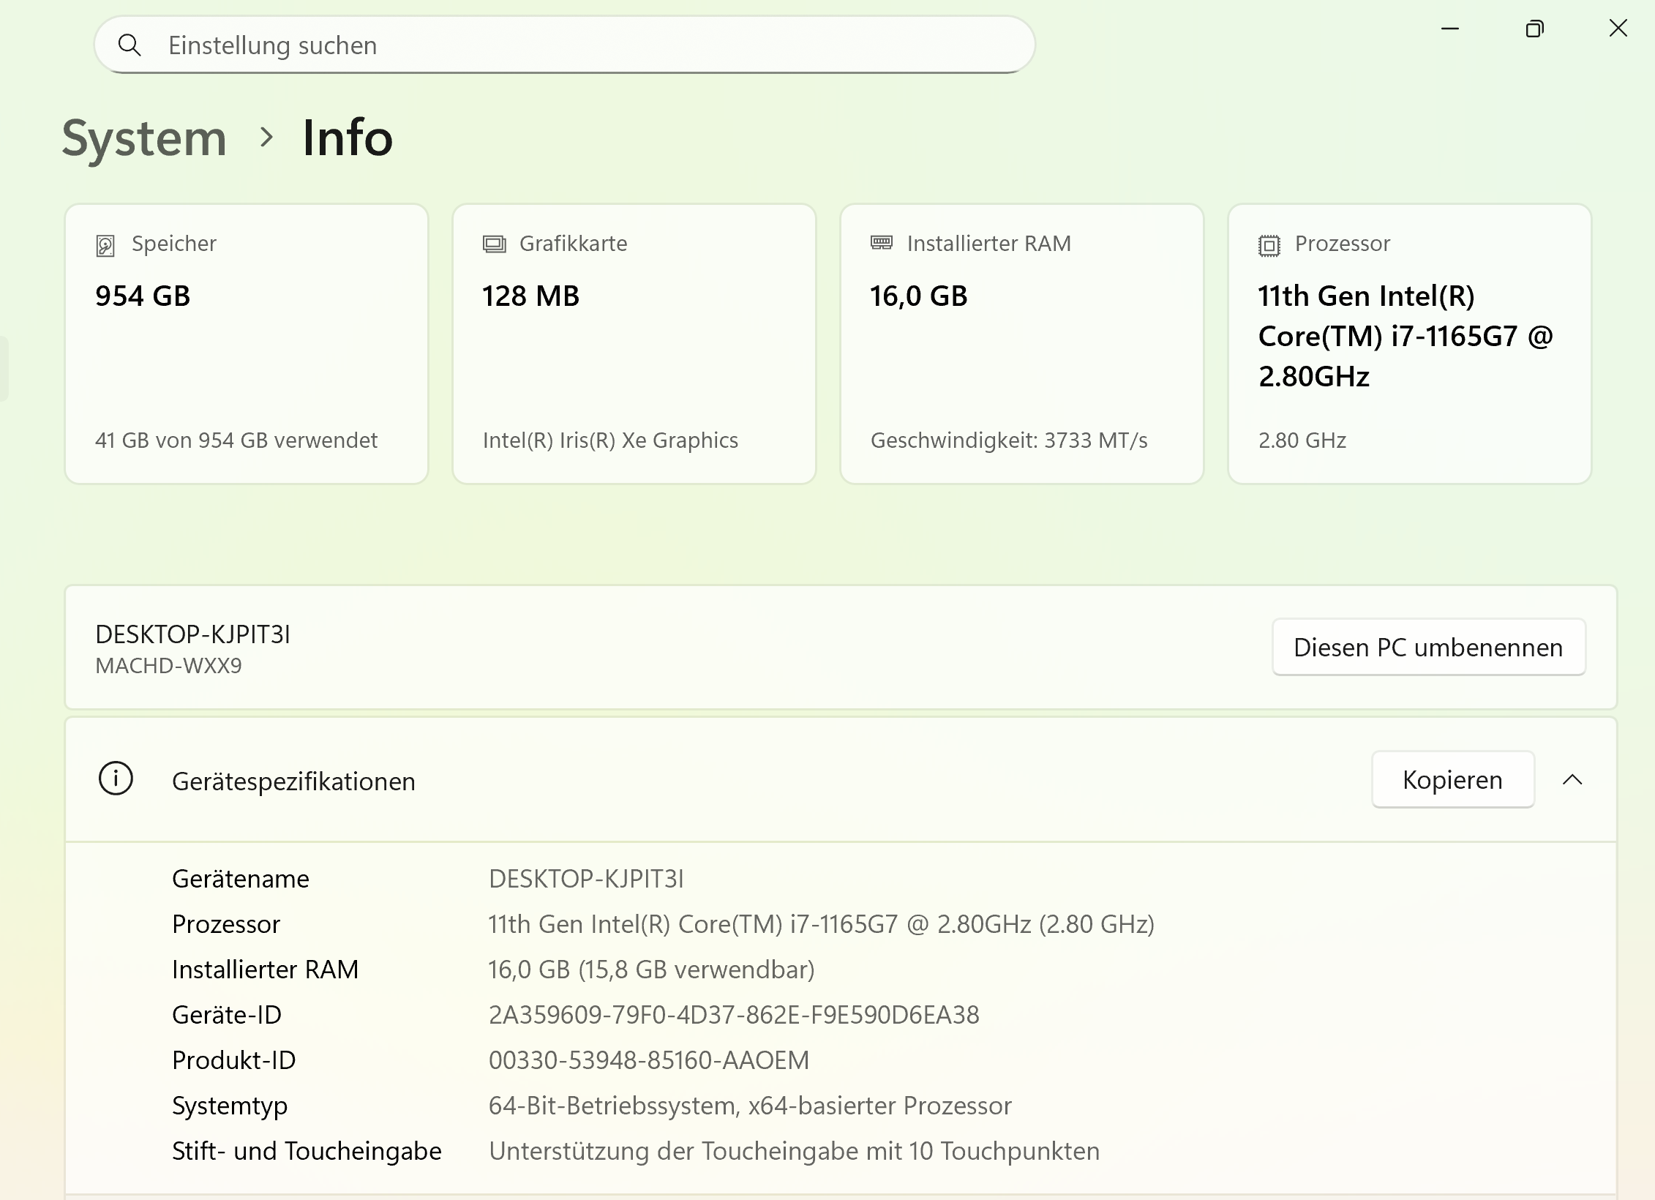Click Gerätename value DESKTOP-KJPIT3I
This screenshot has width=1655, height=1200.
coord(586,879)
